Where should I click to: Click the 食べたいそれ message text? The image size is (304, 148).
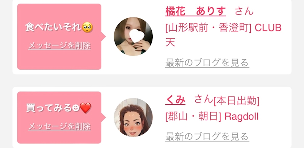click(53, 28)
